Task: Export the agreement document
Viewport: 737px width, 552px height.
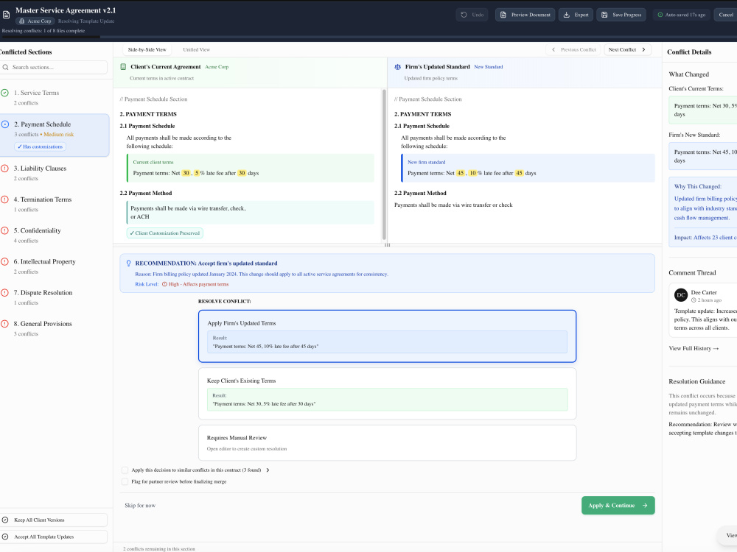Action: point(576,15)
